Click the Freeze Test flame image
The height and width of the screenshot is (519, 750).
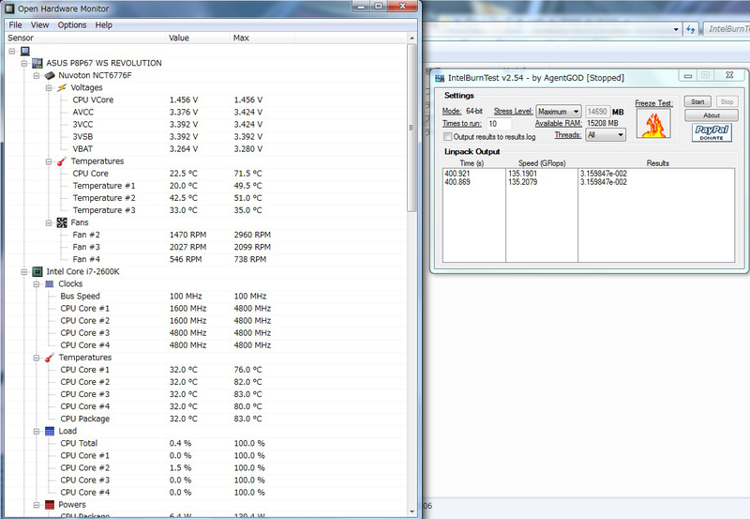pos(653,124)
